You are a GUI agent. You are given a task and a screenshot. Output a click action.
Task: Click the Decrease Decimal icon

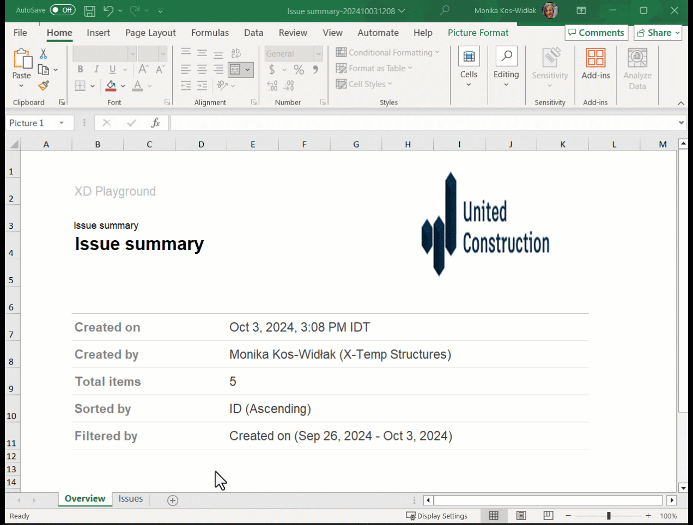[289, 86]
